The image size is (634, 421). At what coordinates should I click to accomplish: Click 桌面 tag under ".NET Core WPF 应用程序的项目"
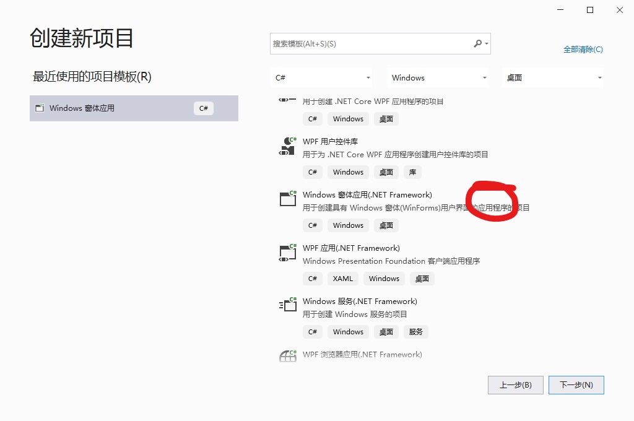pyautogui.click(x=386, y=119)
